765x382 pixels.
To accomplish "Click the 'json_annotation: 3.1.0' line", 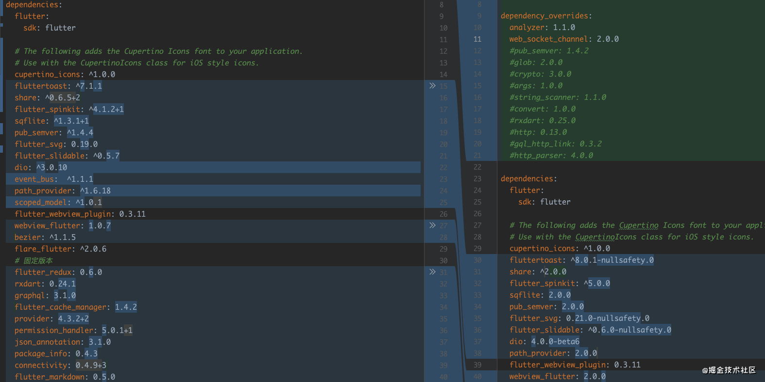I will 63,342.
